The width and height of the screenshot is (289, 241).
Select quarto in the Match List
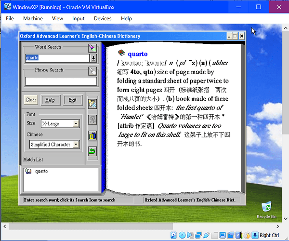(41, 171)
